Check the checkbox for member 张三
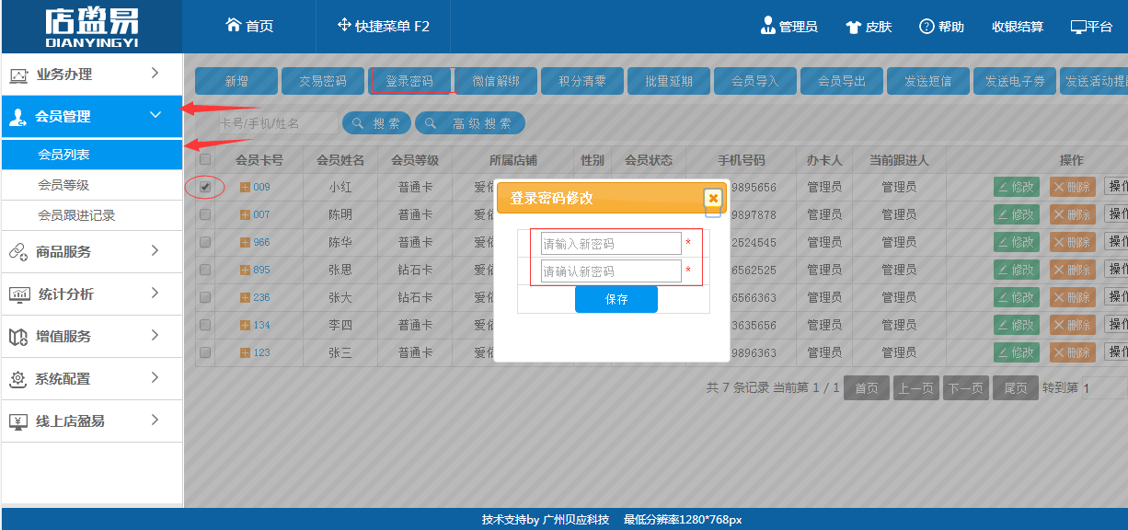This screenshot has width=1128, height=530. pos(205,352)
